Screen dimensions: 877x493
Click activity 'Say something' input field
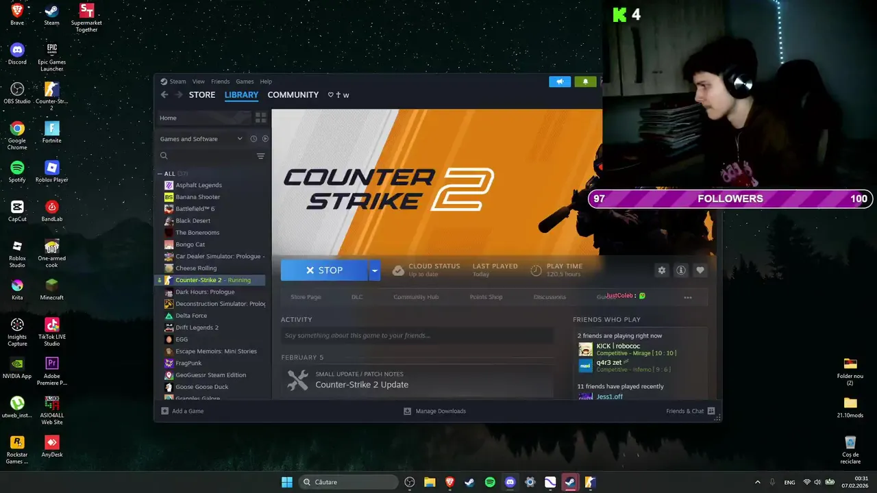click(417, 336)
